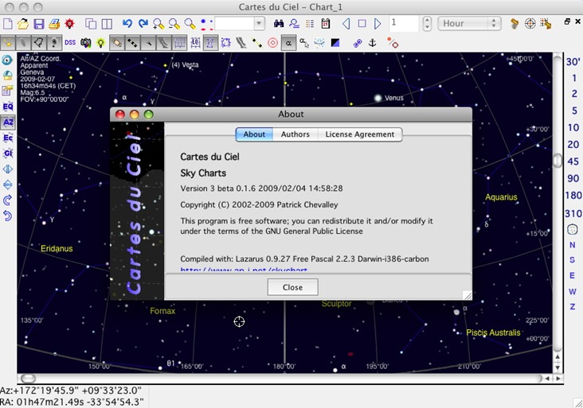This screenshot has height=408, width=583.
Task: Load a DSS image
Action: click(x=70, y=43)
